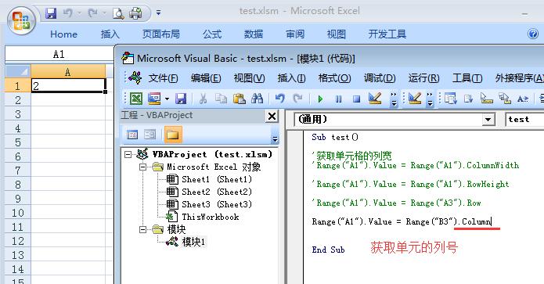Select cell A1 containing 2
This screenshot has width=544, height=284.
pyautogui.click(x=68, y=85)
